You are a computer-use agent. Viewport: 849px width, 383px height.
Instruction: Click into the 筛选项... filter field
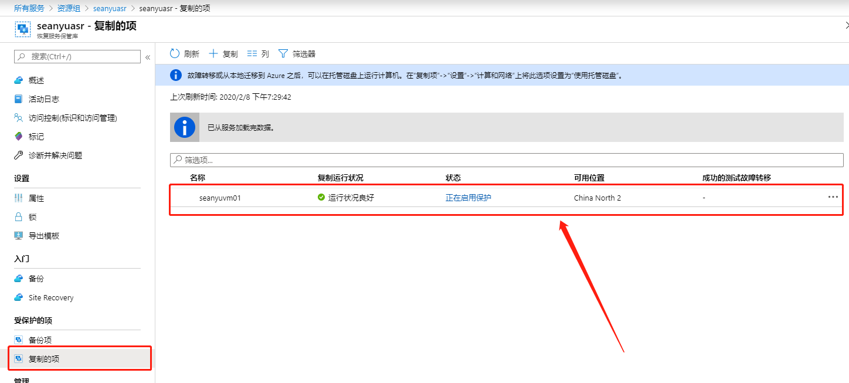pyautogui.click(x=507, y=160)
